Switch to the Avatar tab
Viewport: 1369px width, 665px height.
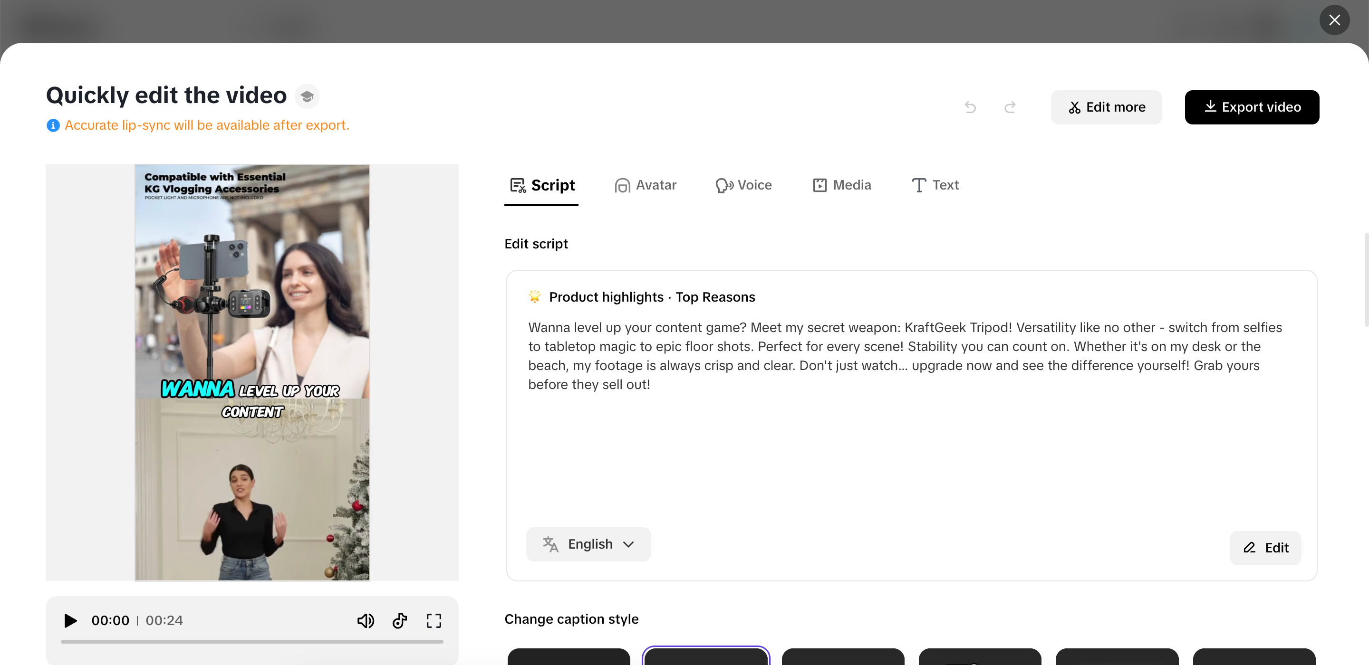(645, 185)
